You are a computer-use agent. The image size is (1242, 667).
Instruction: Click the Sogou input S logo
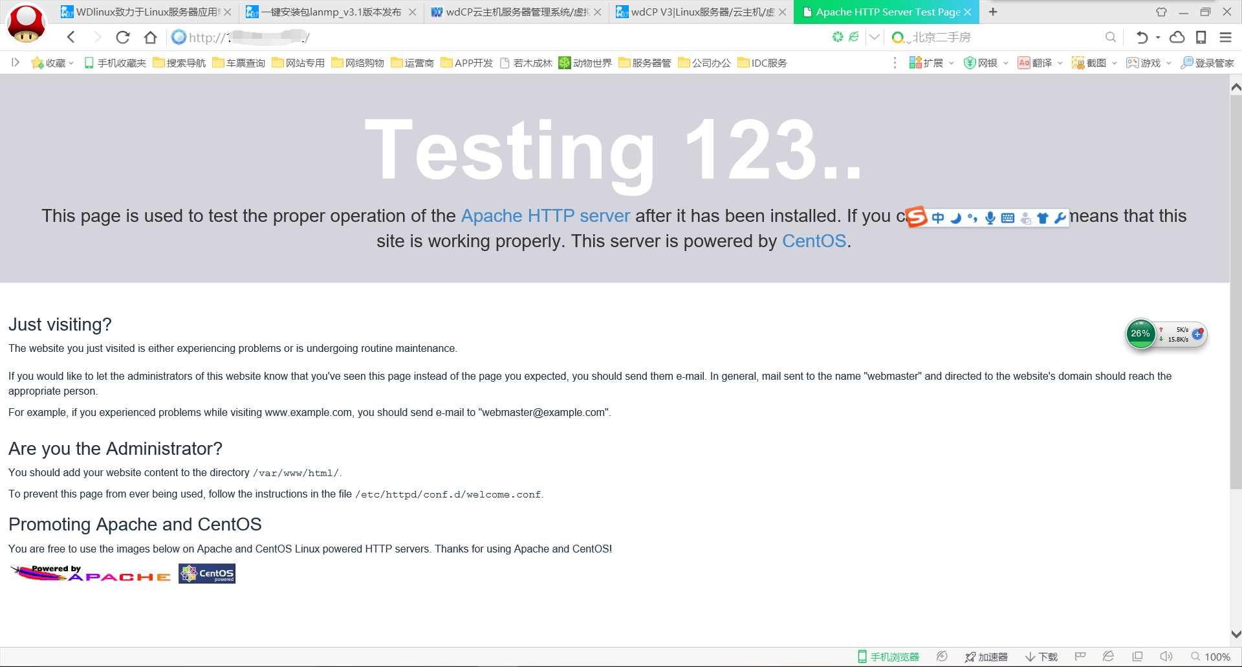coord(916,217)
